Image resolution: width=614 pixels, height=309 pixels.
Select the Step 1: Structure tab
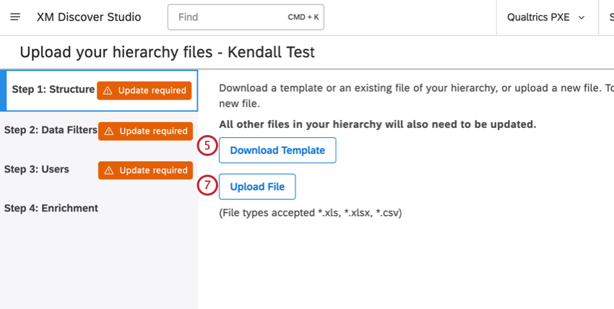pyautogui.click(x=53, y=90)
